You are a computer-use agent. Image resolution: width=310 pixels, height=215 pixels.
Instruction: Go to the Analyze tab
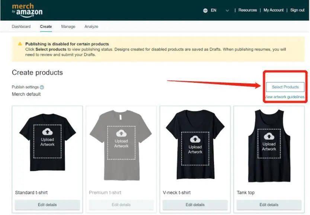point(91,26)
